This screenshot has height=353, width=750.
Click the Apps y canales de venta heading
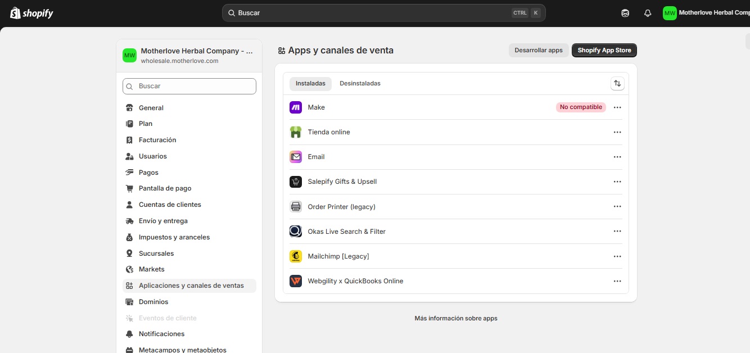pos(341,50)
